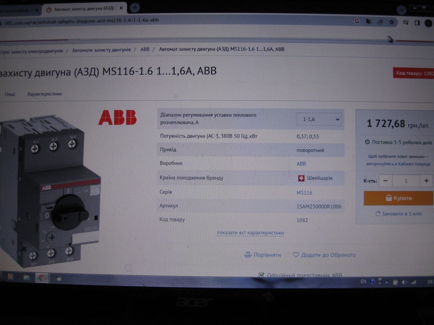Viewport: 434px width, 325px height.
Task: Click the red Код товару badge
Action: pyautogui.click(x=414, y=73)
